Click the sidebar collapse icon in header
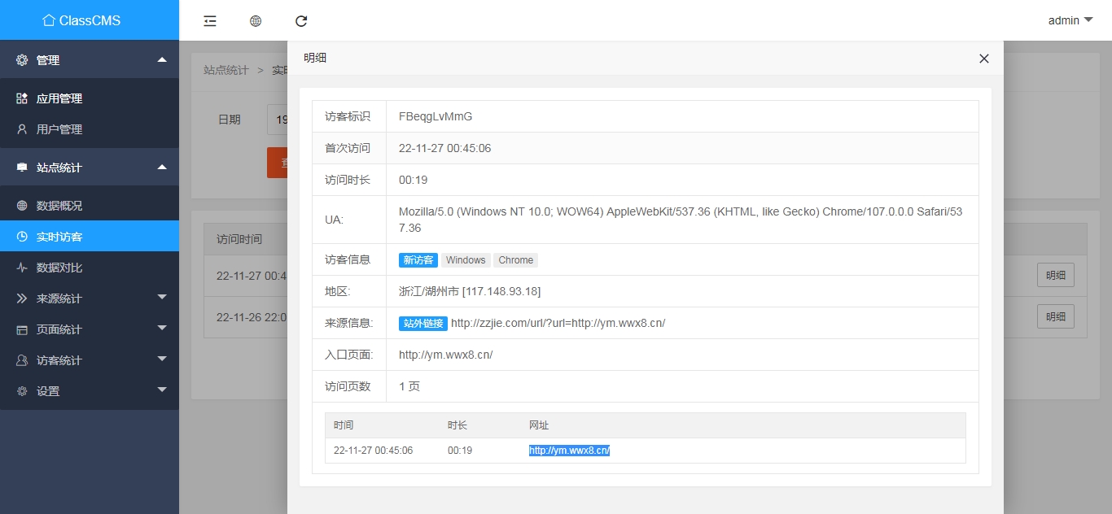 [210, 21]
